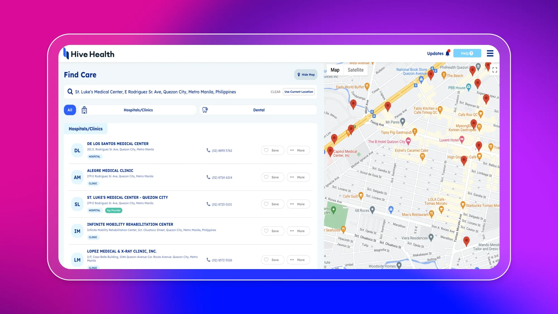Hide the map panel

306,75
